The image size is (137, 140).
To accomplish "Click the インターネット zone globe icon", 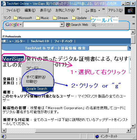I will [x=97, y=136].
